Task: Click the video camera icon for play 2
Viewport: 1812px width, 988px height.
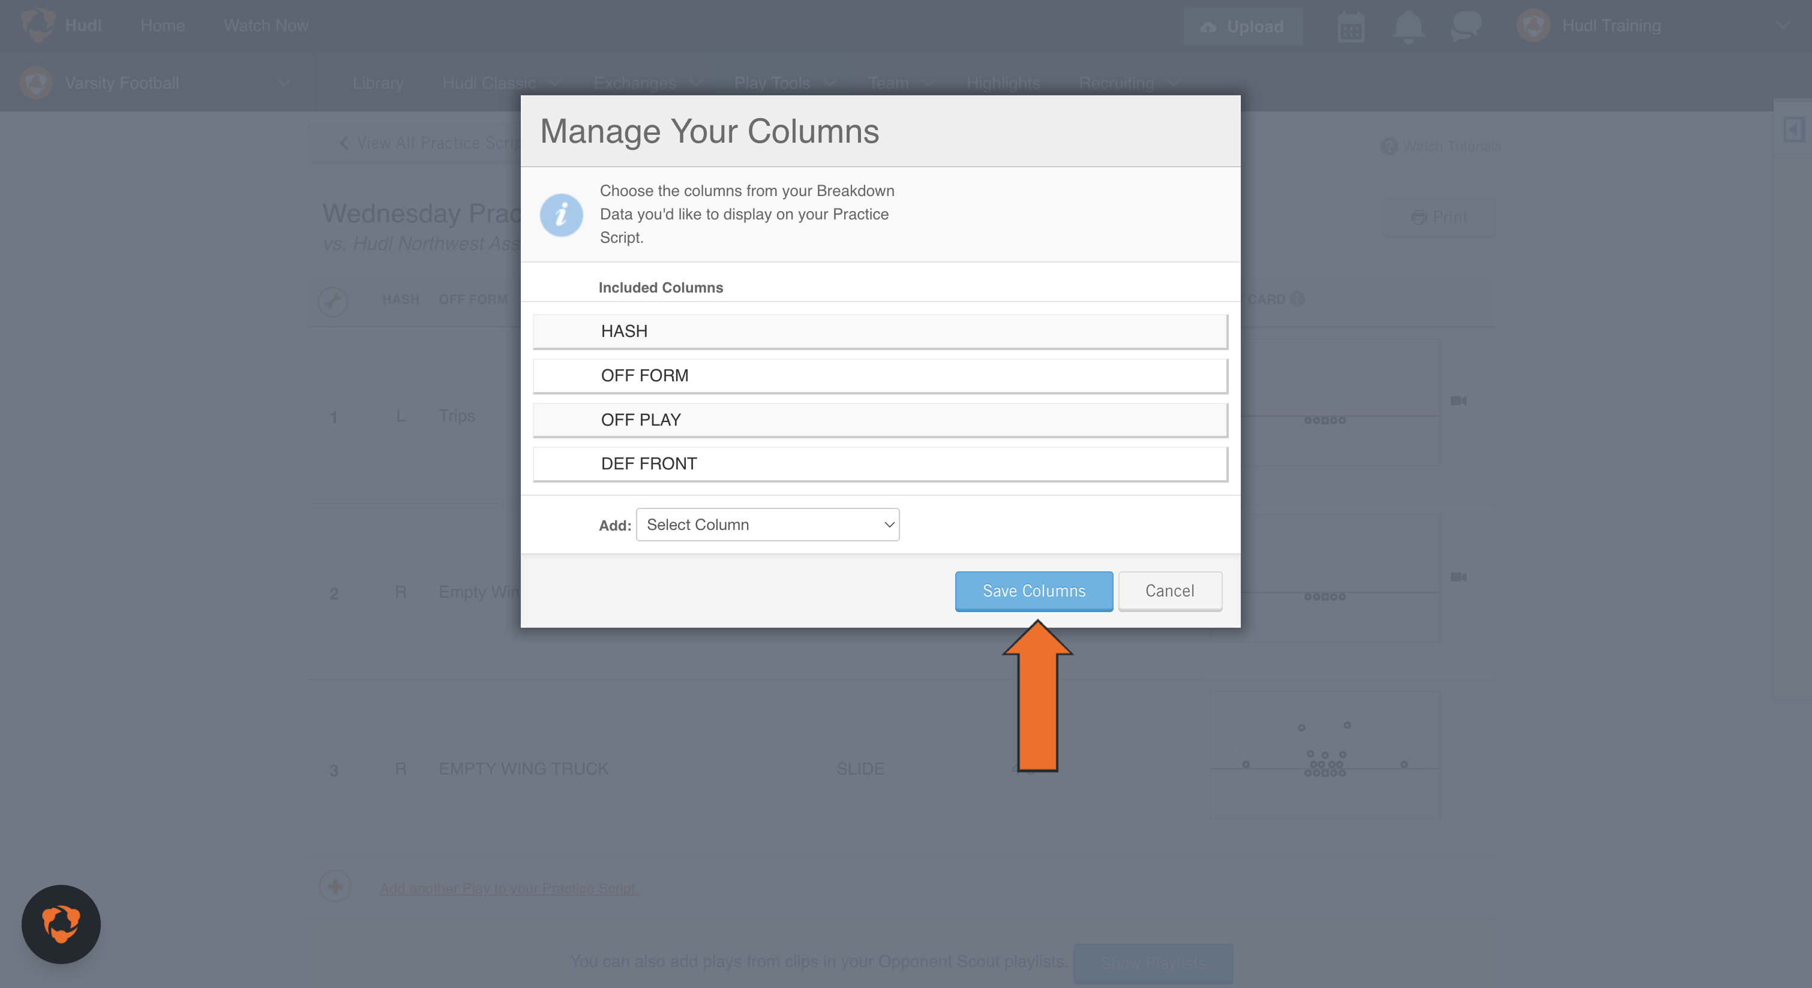Action: click(1458, 577)
